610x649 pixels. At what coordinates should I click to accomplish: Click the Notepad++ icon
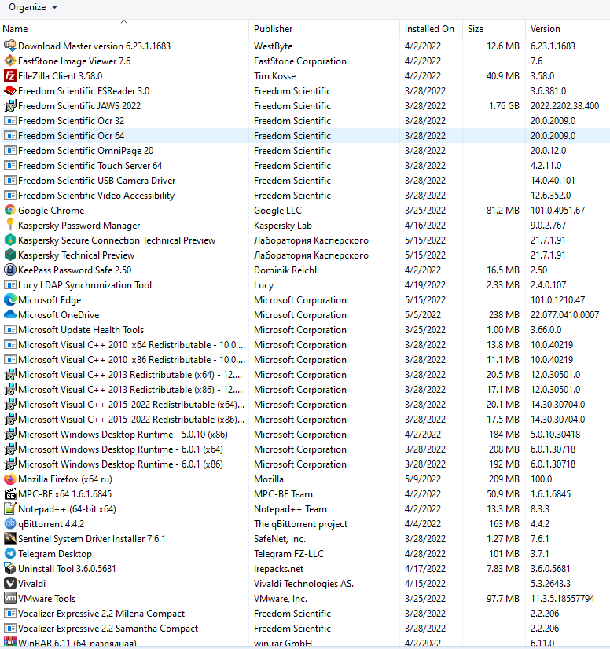pyautogui.click(x=10, y=508)
